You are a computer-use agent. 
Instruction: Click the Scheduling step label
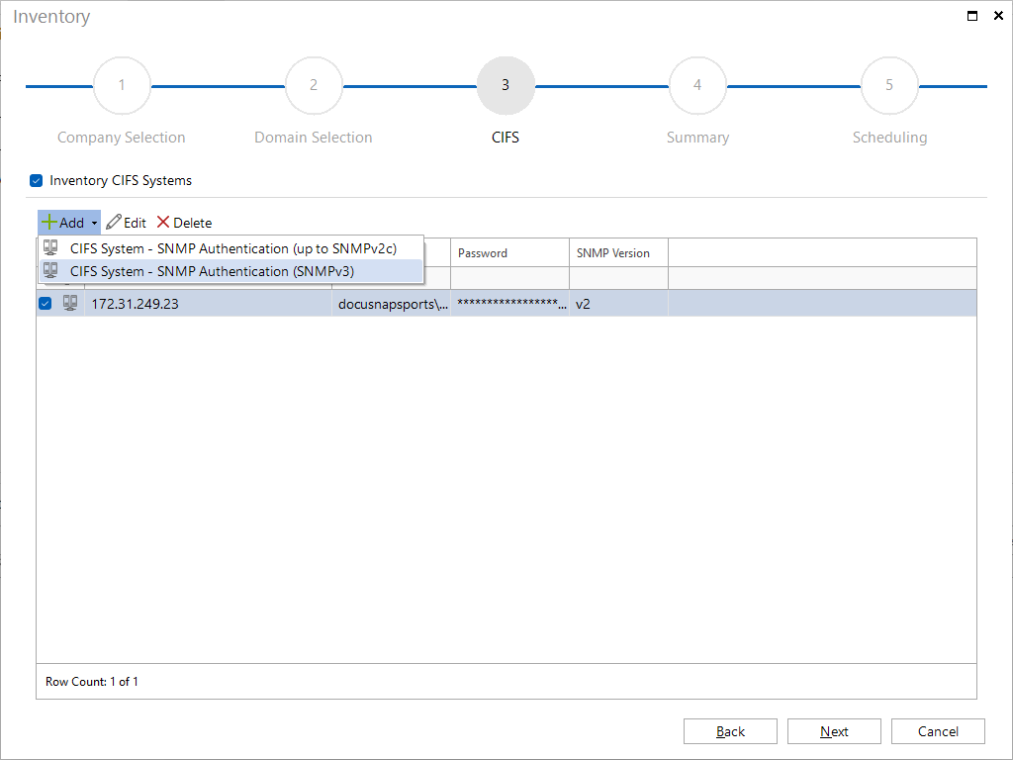point(889,138)
